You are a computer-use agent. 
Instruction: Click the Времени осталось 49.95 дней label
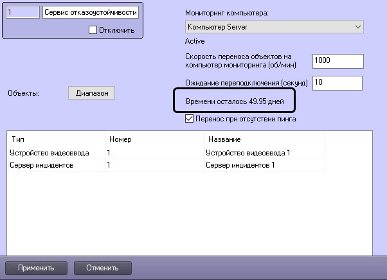tap(234, 101)
